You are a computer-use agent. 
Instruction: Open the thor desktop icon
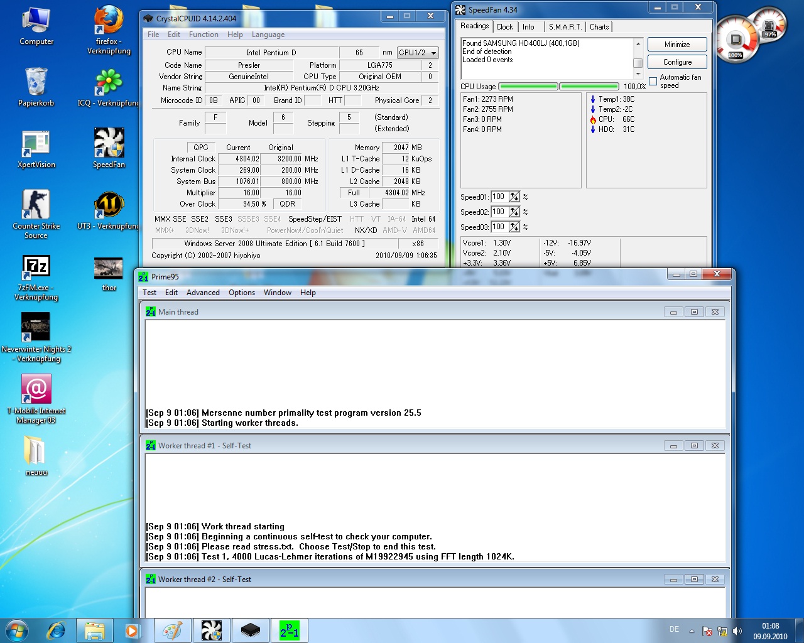point(109,274)
